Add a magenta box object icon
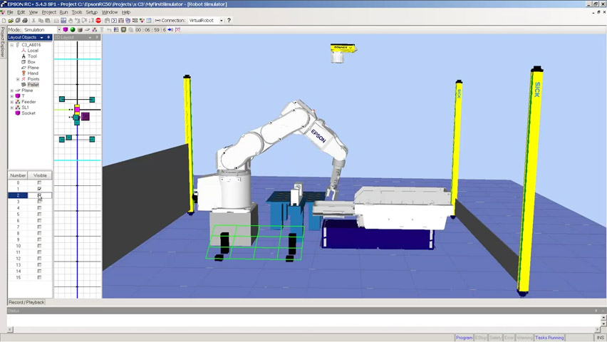607x342 pixels. 66,29
